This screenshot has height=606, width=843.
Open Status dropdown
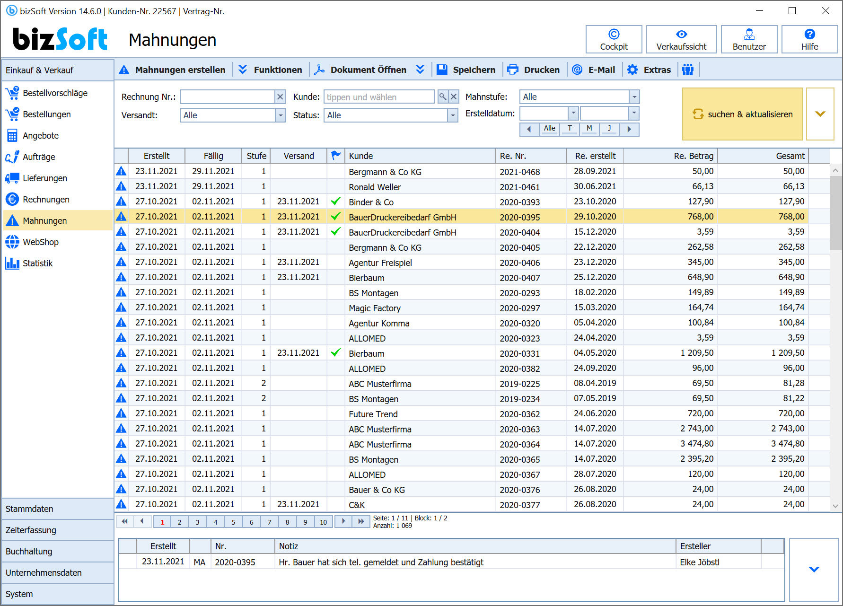coord(453,115)
